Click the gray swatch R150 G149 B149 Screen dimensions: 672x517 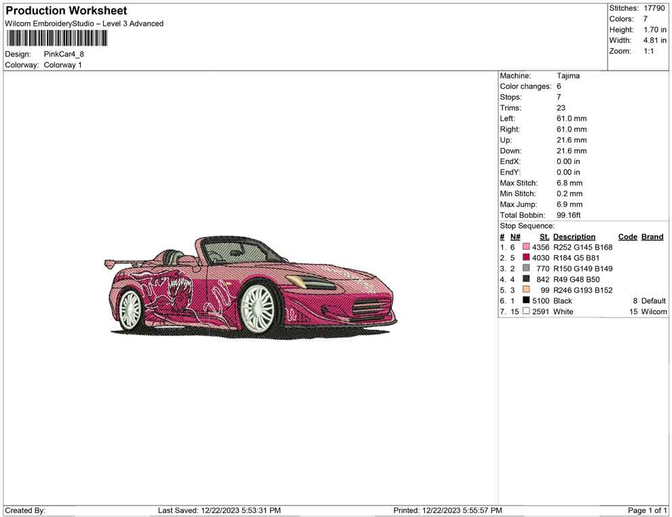(x=526, y=269)
